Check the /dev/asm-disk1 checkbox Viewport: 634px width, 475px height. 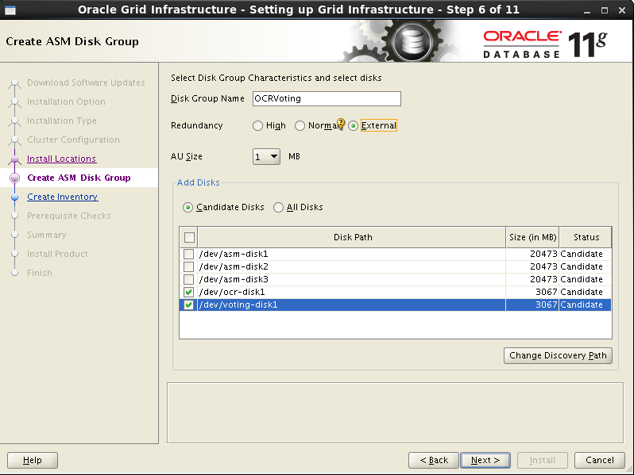coord(188,254)
